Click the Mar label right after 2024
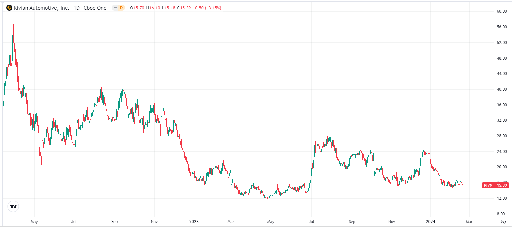Image resolution: width=514 pixels, height=230 pixels. click(469, 221)
